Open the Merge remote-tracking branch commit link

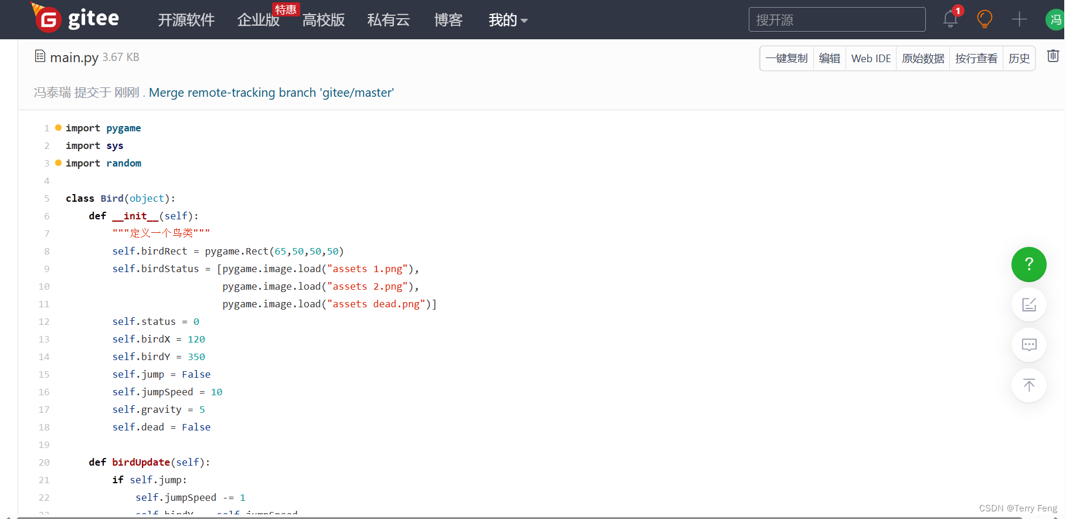pos(271,93)
